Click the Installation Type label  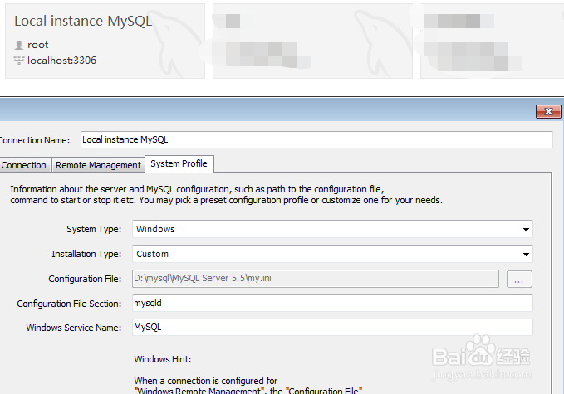point(86,254)
